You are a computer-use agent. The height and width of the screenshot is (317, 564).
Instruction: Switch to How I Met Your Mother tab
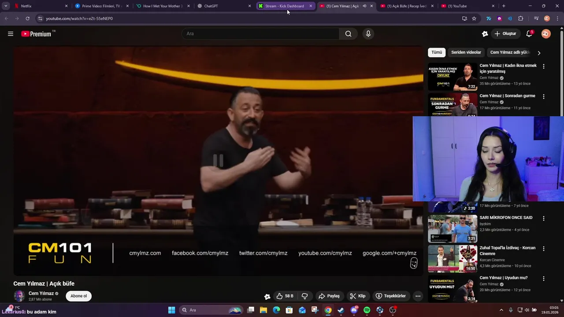coord(163,6)
